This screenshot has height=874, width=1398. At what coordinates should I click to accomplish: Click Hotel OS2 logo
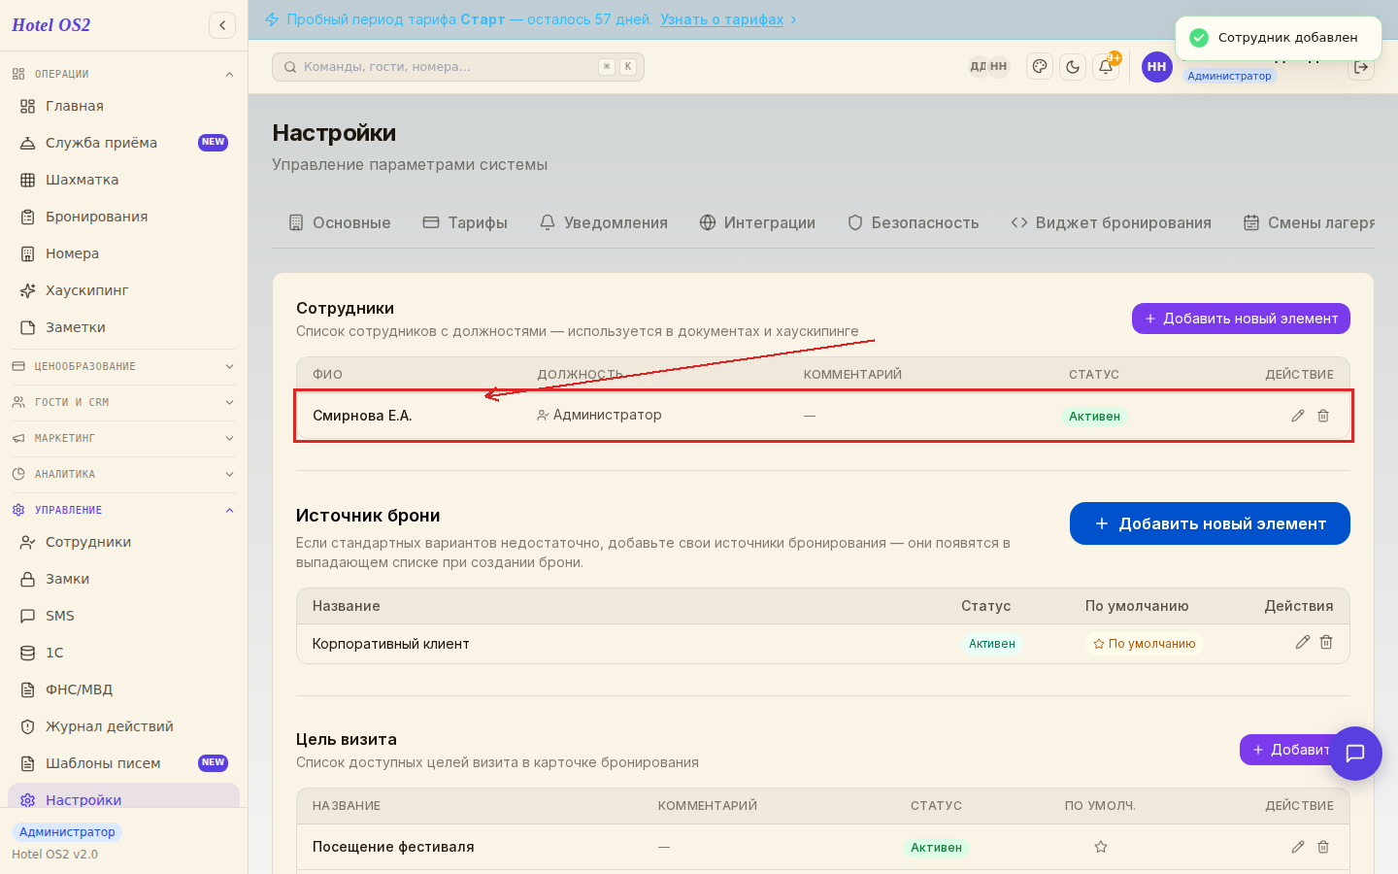(51, 25)
